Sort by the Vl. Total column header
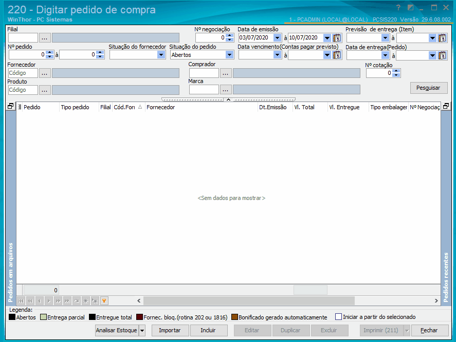Viewport: 456px width, 342px height. point(310,107)
